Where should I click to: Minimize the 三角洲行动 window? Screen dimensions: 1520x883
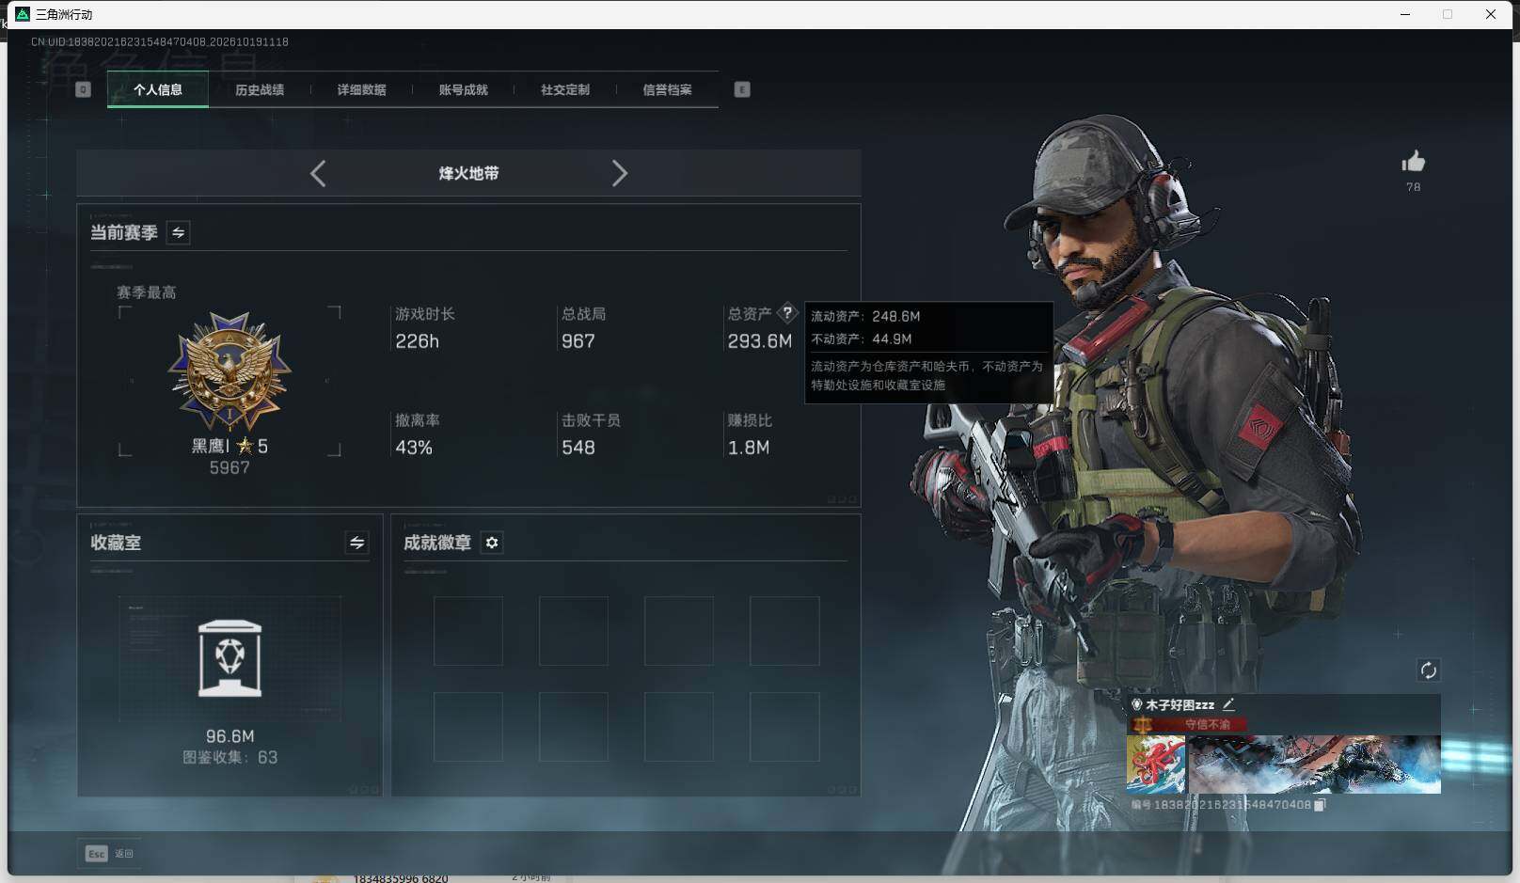click(1405, 14)
